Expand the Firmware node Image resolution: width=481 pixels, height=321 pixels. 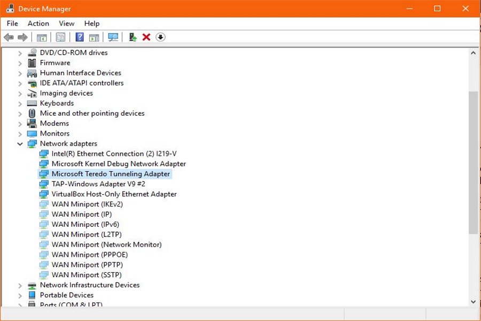[x=20, y=63]
